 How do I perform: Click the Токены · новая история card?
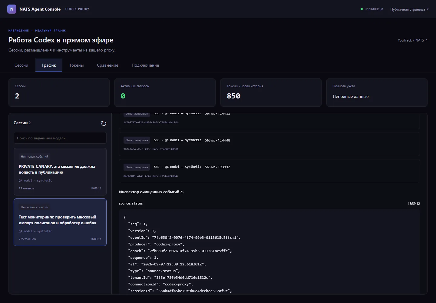point(271,92)
